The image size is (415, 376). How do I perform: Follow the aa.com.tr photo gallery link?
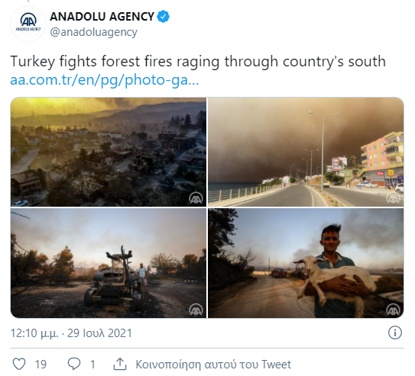[x=105, y=80]
